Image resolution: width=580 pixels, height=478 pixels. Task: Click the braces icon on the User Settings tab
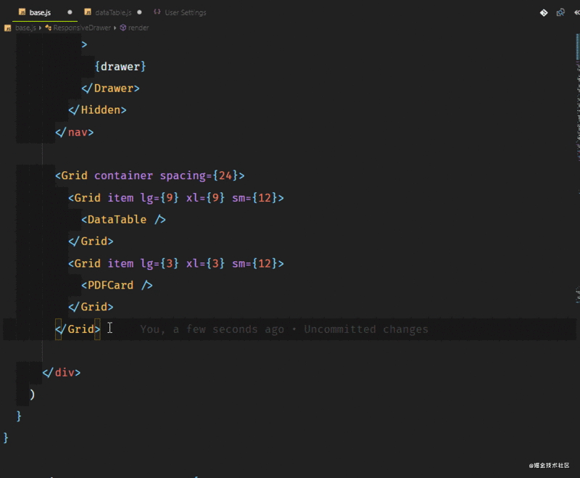[157, 12]
